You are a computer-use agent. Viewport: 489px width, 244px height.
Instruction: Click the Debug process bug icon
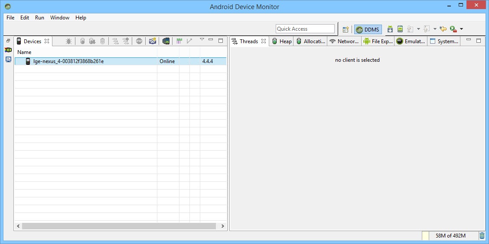68,41
